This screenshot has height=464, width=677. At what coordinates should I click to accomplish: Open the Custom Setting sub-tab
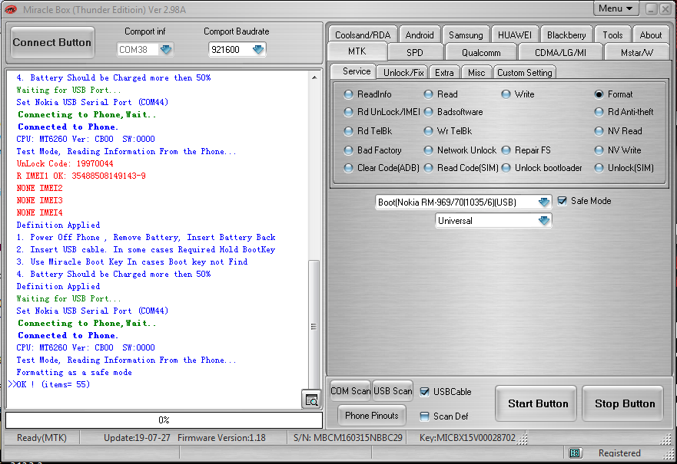525,72
